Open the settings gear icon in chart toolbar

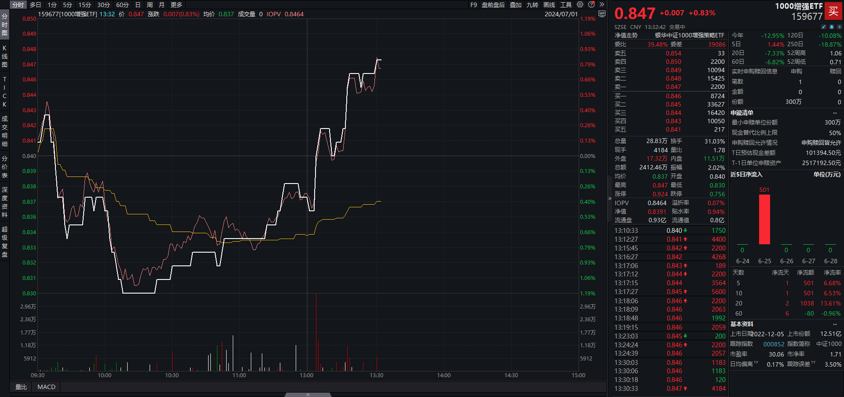click(x=580, y=4)
